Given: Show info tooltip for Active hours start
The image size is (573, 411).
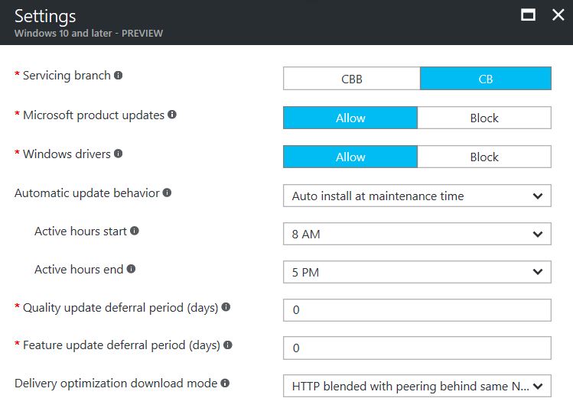Looking at the screenshot, I should point(135,231).
